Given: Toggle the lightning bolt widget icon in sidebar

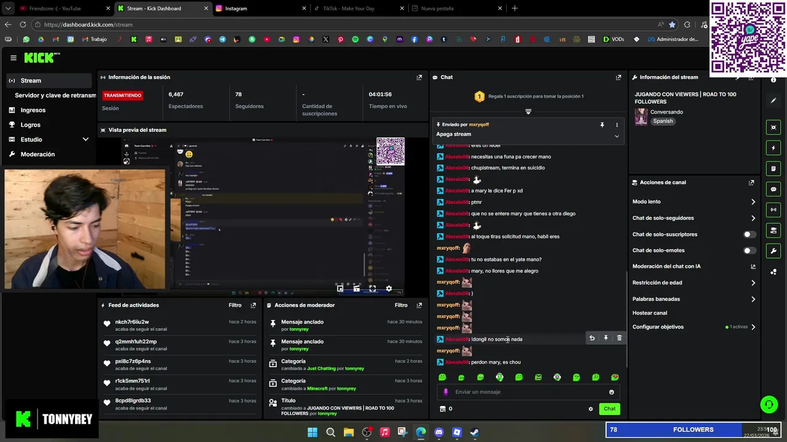Looking at the screenshot, I should [773, 148].
